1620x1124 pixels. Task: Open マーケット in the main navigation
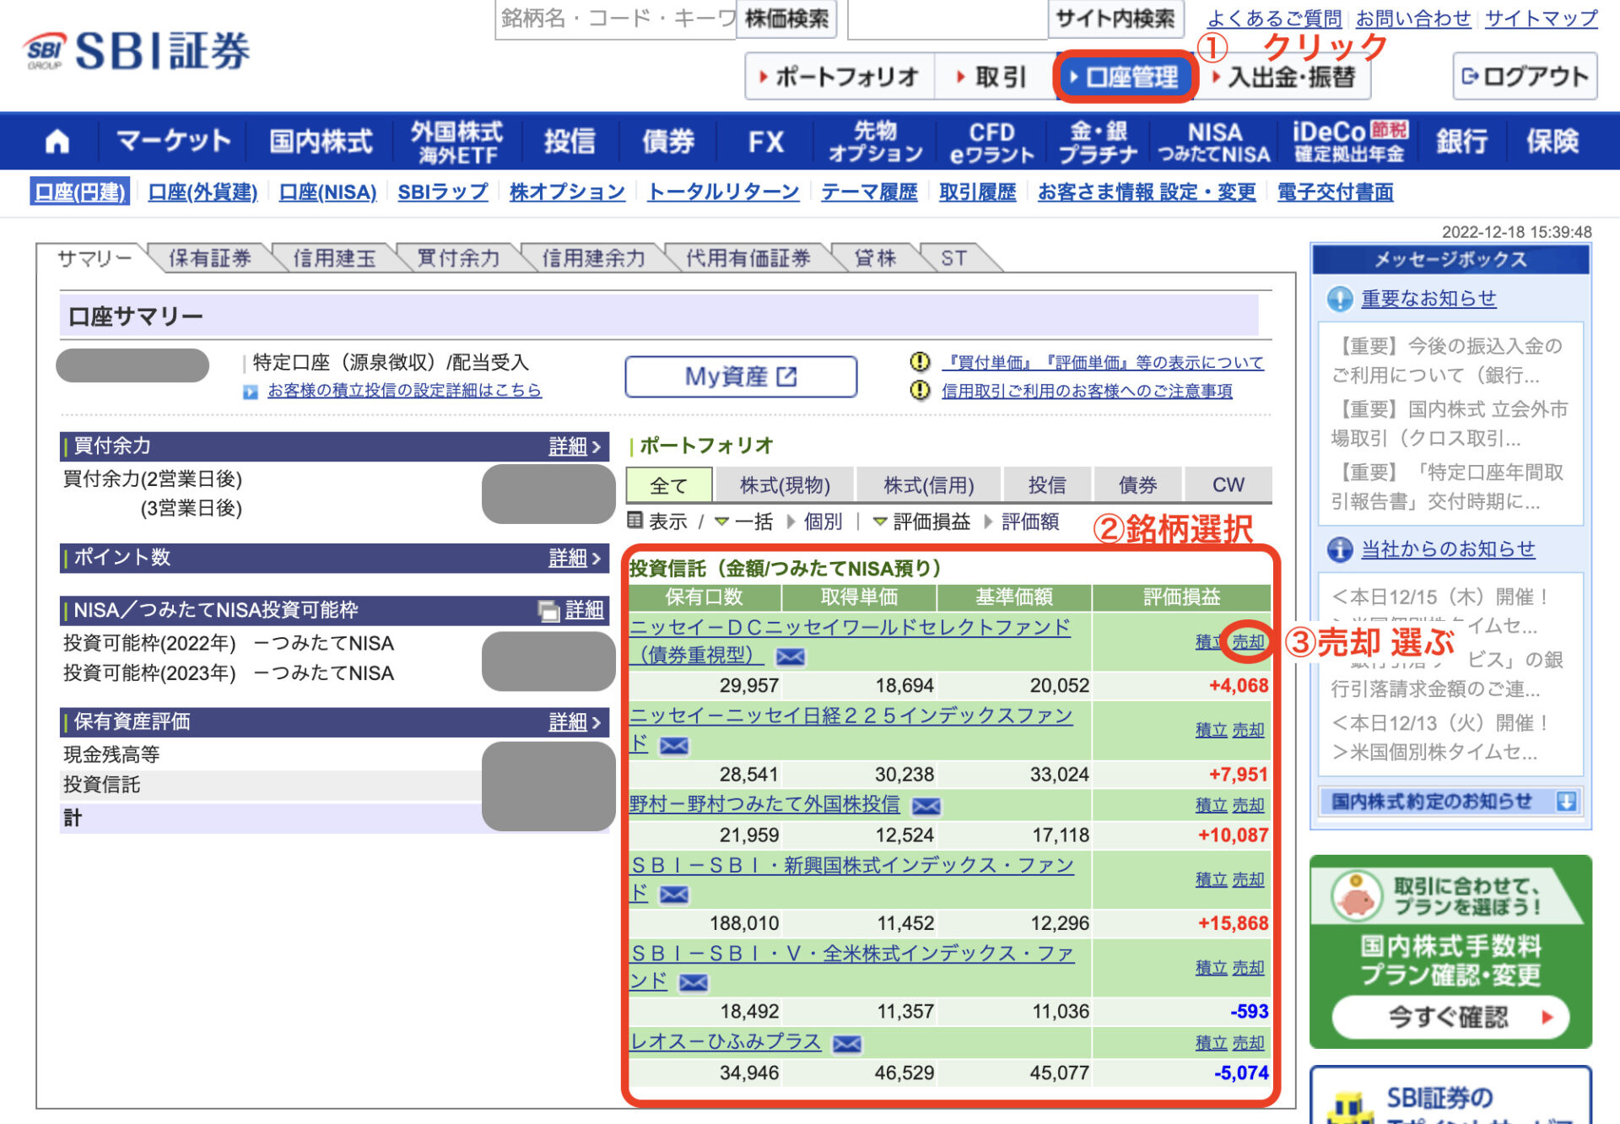tap(173, 141)
